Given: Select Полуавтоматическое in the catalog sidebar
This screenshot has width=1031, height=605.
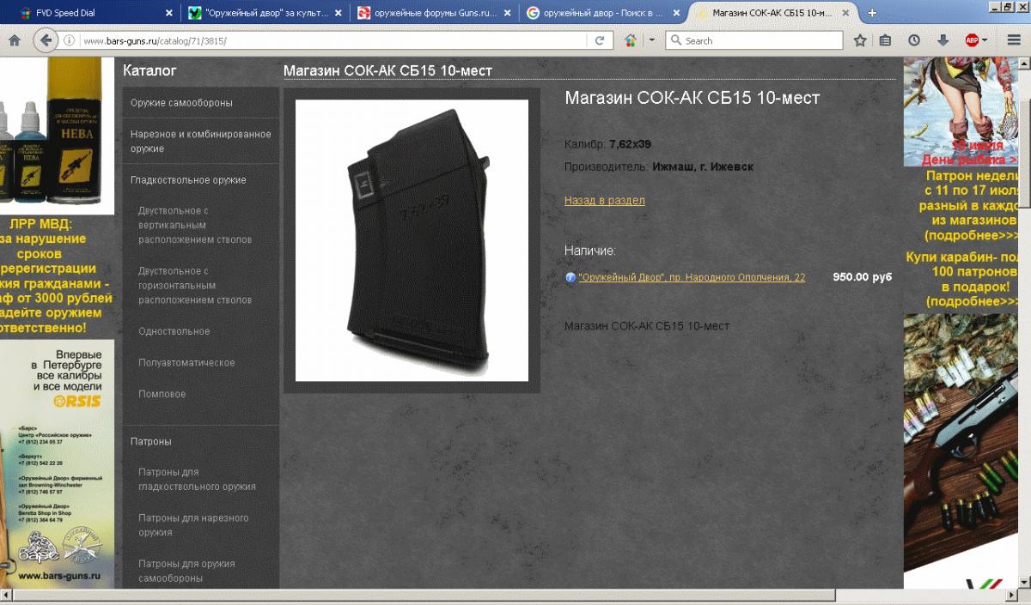Looking at the screenshot, I should coord(186,363).
